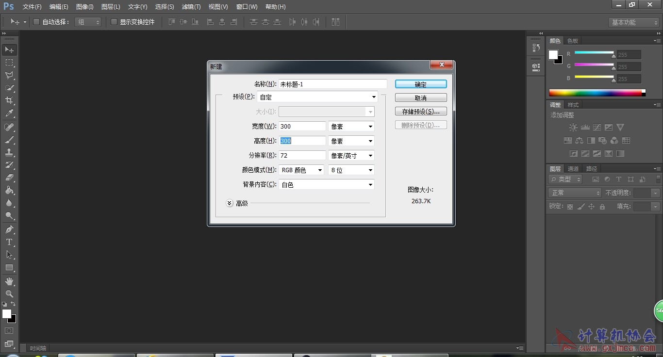This screenshot has width=663, height=357.
Task: Open resolution unit 像素/英寸 dropdown
Action: [351, 155]
